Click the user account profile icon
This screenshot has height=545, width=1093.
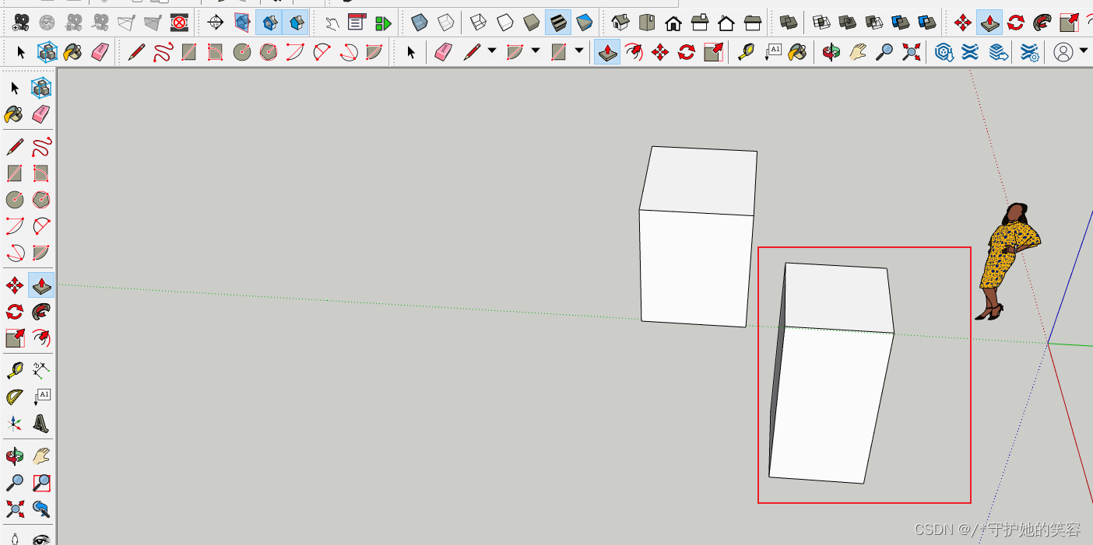click(x=1063, y=52)
